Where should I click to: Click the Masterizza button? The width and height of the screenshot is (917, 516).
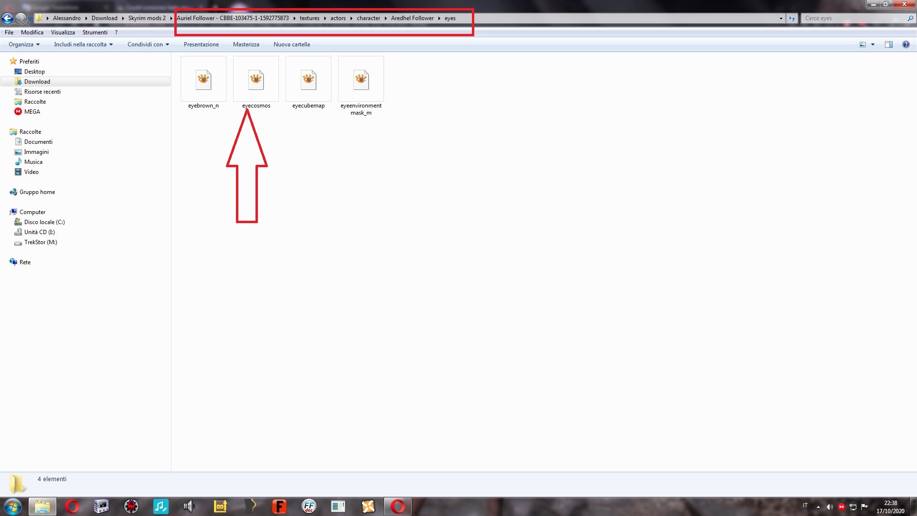[x=246, y=44]
